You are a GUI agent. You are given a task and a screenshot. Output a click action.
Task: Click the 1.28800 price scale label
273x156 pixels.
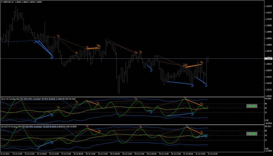coord(268,45)
